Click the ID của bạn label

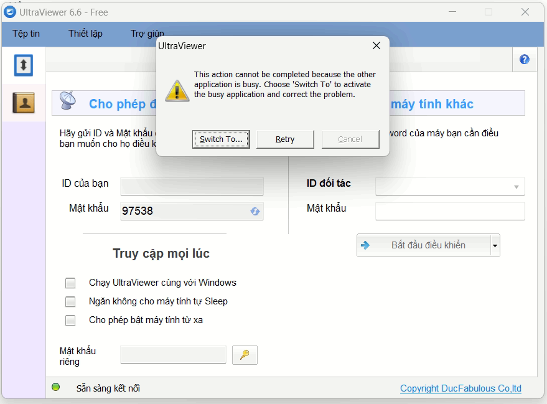85,184
